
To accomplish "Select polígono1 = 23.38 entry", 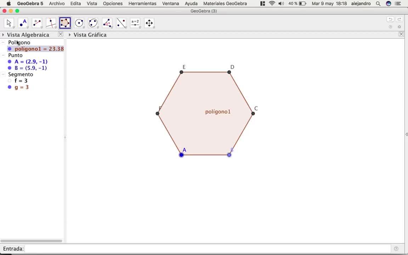I will point(39,49).
